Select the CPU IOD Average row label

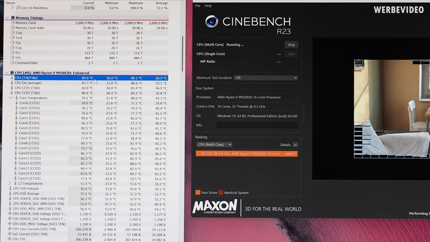pyautogui.click(x=26, y=194)
